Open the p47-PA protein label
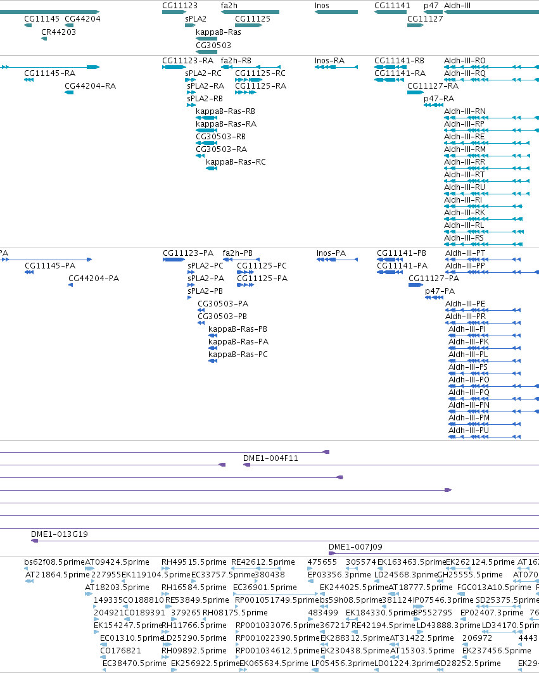This screenshot has width=539, height=673. coord(440,291)
